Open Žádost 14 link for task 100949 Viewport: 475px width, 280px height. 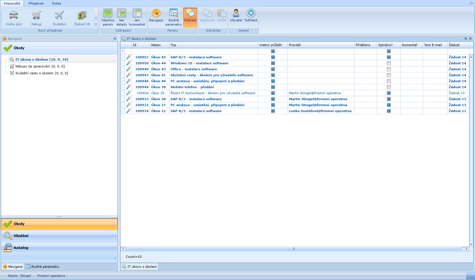click(x=457, y=69)
